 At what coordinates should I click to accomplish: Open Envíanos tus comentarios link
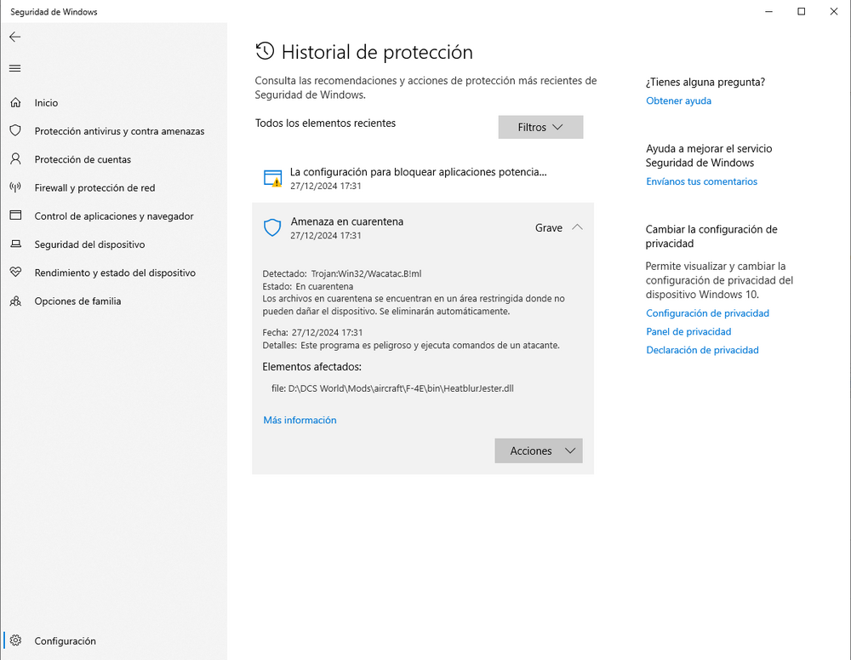pos(702,181)
